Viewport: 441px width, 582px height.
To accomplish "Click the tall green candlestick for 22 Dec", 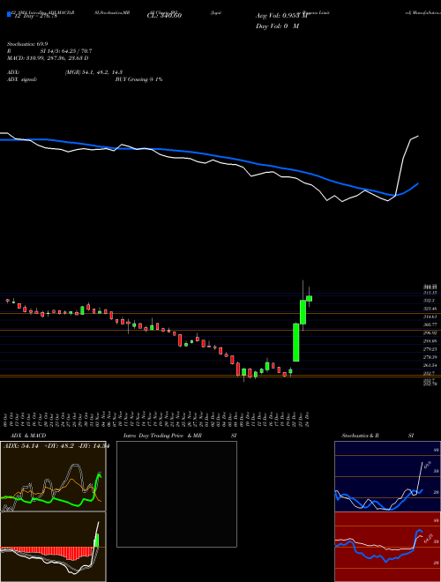I will coord(295,342).
